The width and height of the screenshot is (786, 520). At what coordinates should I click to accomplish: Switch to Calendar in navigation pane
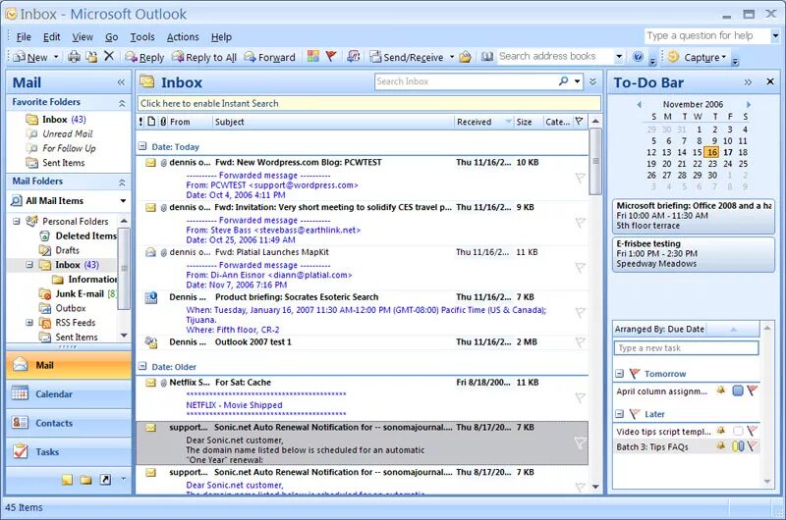tap(69, 394)
